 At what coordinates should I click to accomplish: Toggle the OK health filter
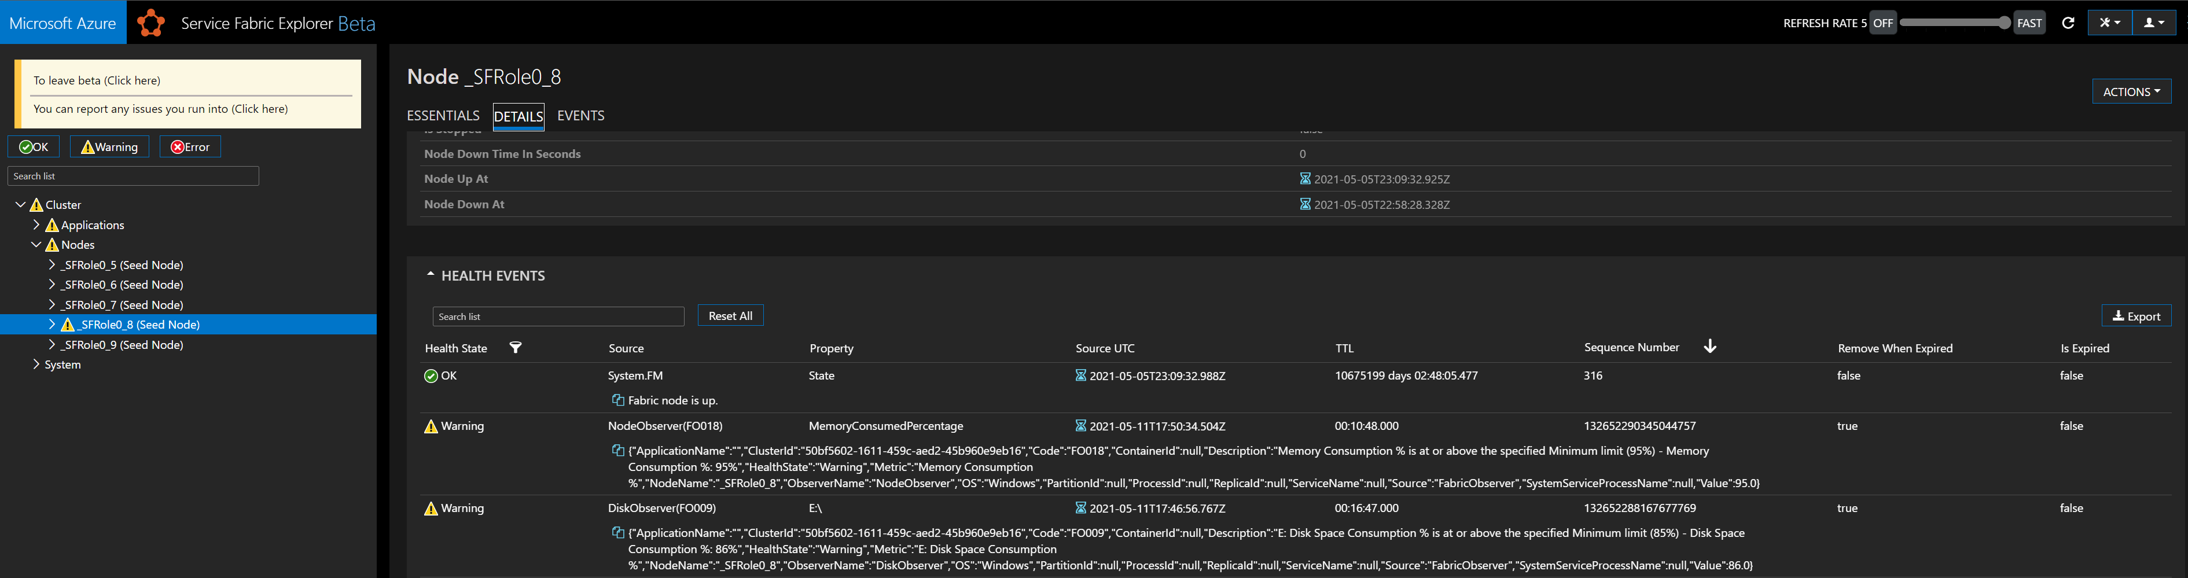tap(34, 147)
